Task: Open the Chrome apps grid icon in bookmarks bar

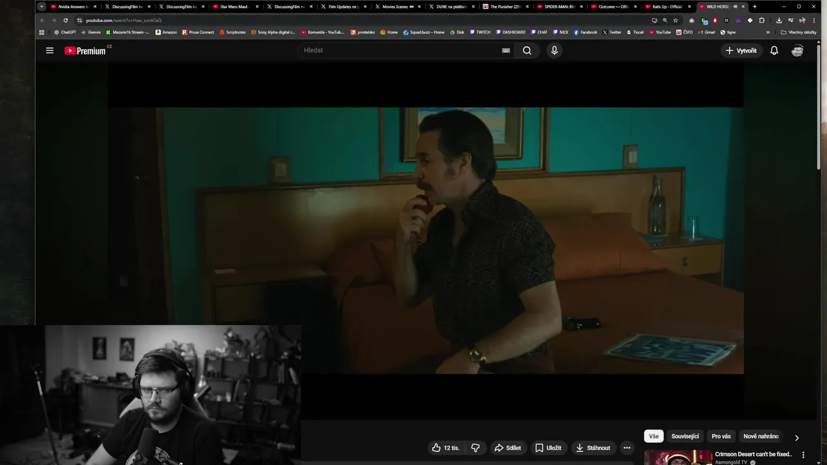Action: point(42,32)
